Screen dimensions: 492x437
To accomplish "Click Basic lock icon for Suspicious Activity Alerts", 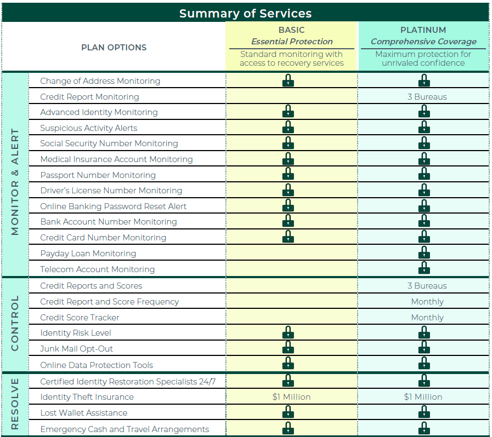I will [288, 128].
